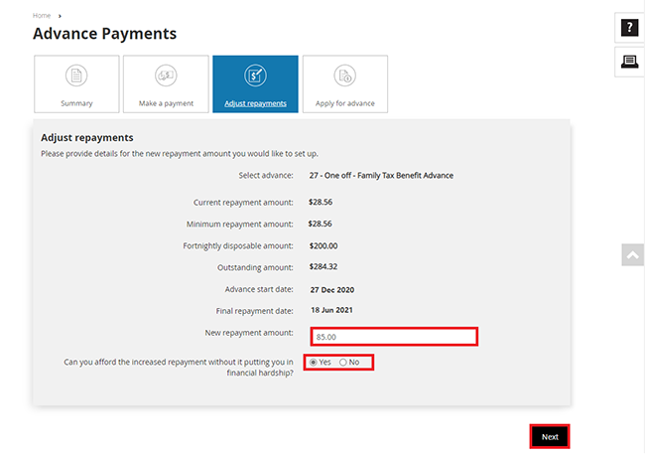Screen dimensions: 645x457
Task: Click the financial hardship question text
Action: [x=179, y=368]
